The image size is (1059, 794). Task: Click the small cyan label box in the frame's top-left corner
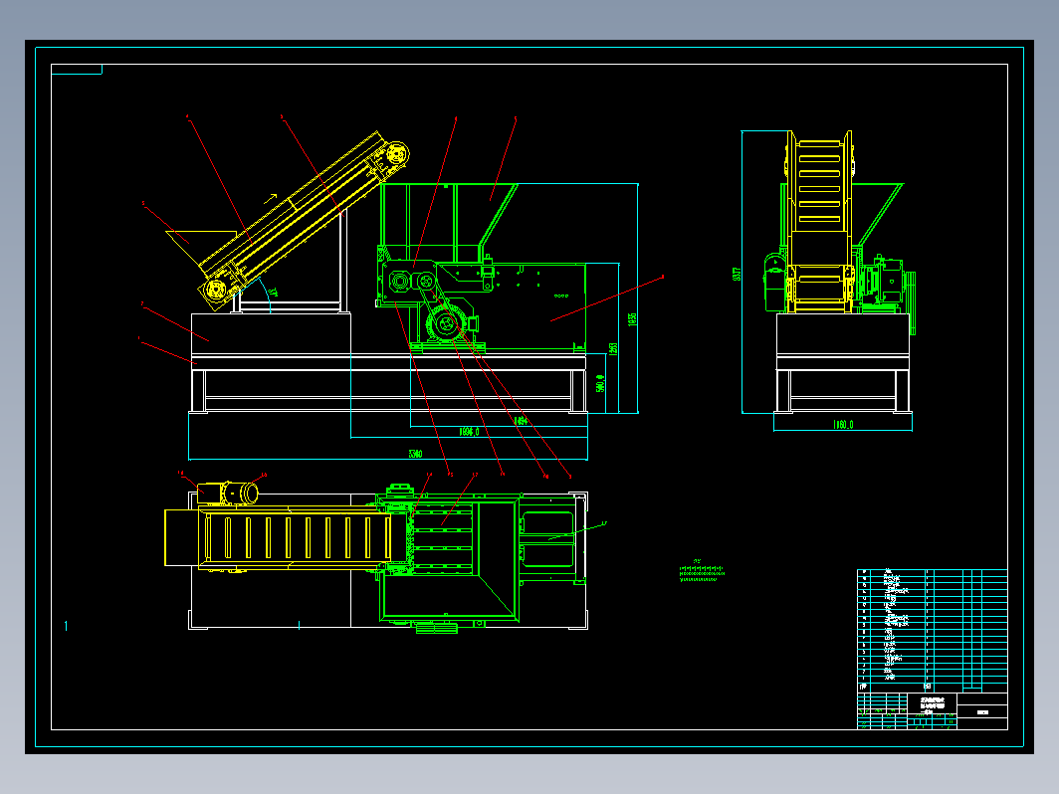[x=77, y=69]
